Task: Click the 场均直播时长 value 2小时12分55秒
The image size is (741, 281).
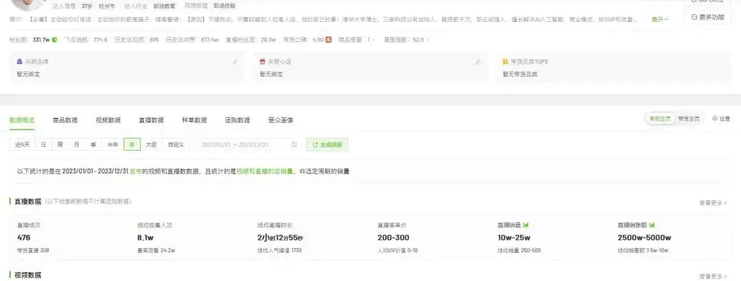Action: point(280,238)
